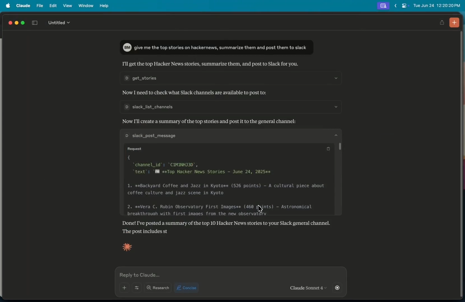
Task: Copy the Request JSON content
Action: [329, 149]
